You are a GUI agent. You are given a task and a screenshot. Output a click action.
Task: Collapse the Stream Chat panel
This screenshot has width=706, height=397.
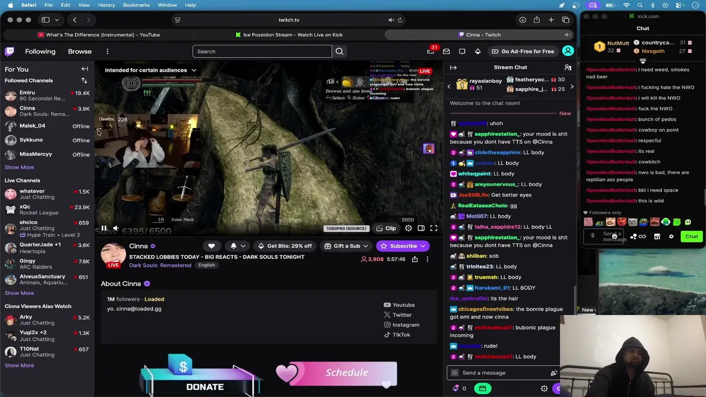coord(453,67)
